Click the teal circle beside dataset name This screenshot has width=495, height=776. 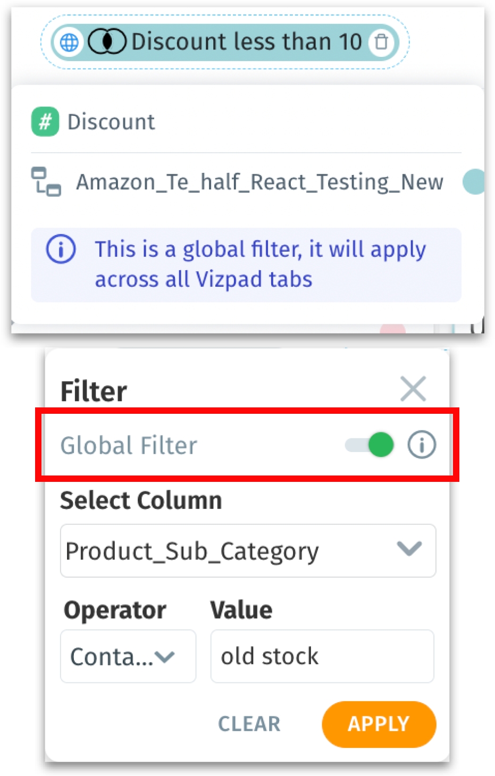(473, 182)
